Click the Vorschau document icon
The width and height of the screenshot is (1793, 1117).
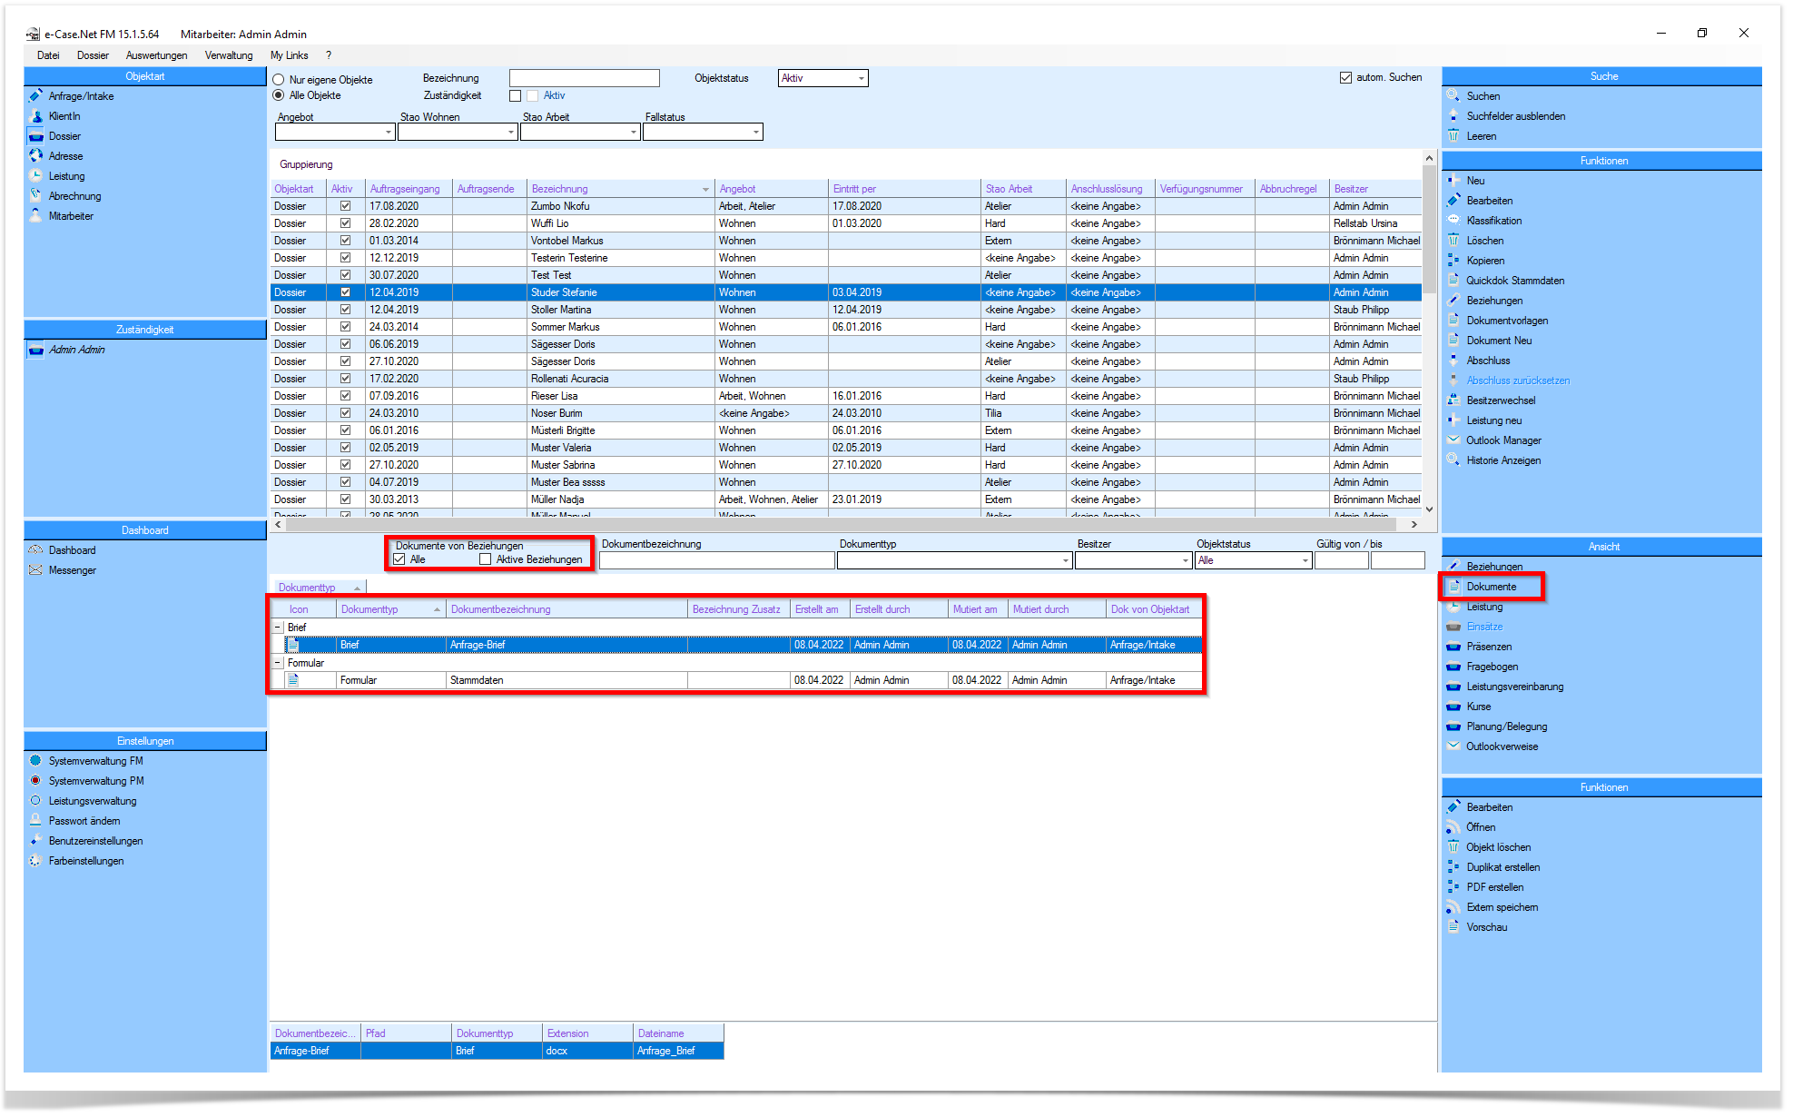[1453, 927]
